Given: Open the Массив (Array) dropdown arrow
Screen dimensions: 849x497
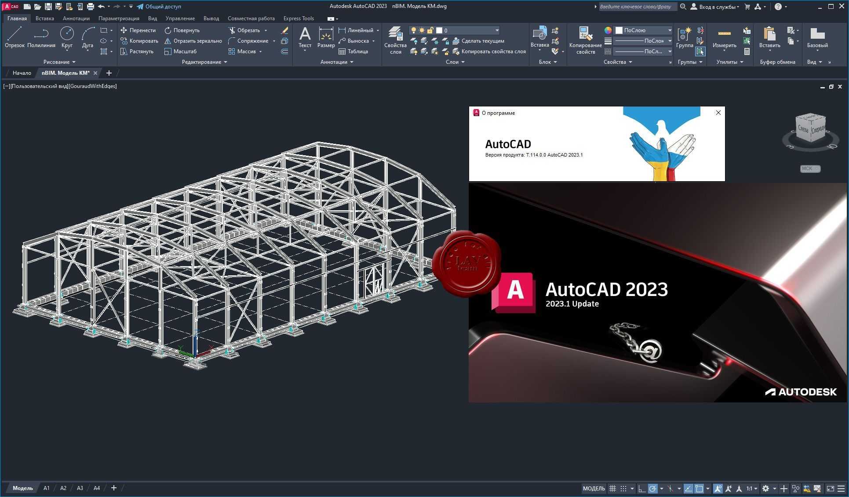Looking at the screenshot, I should 261,51.
